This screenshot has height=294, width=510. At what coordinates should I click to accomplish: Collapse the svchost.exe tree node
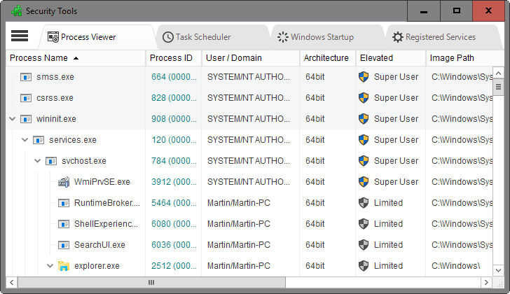(37, 161)
